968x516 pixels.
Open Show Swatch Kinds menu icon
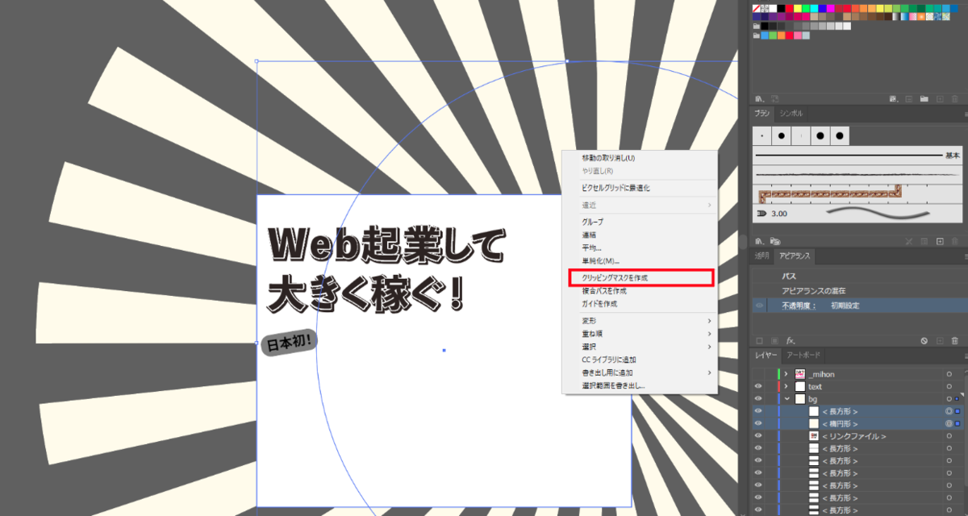[893, 99]
